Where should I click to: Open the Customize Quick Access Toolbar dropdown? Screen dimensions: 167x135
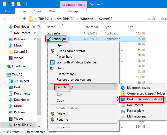click(24, 4)
